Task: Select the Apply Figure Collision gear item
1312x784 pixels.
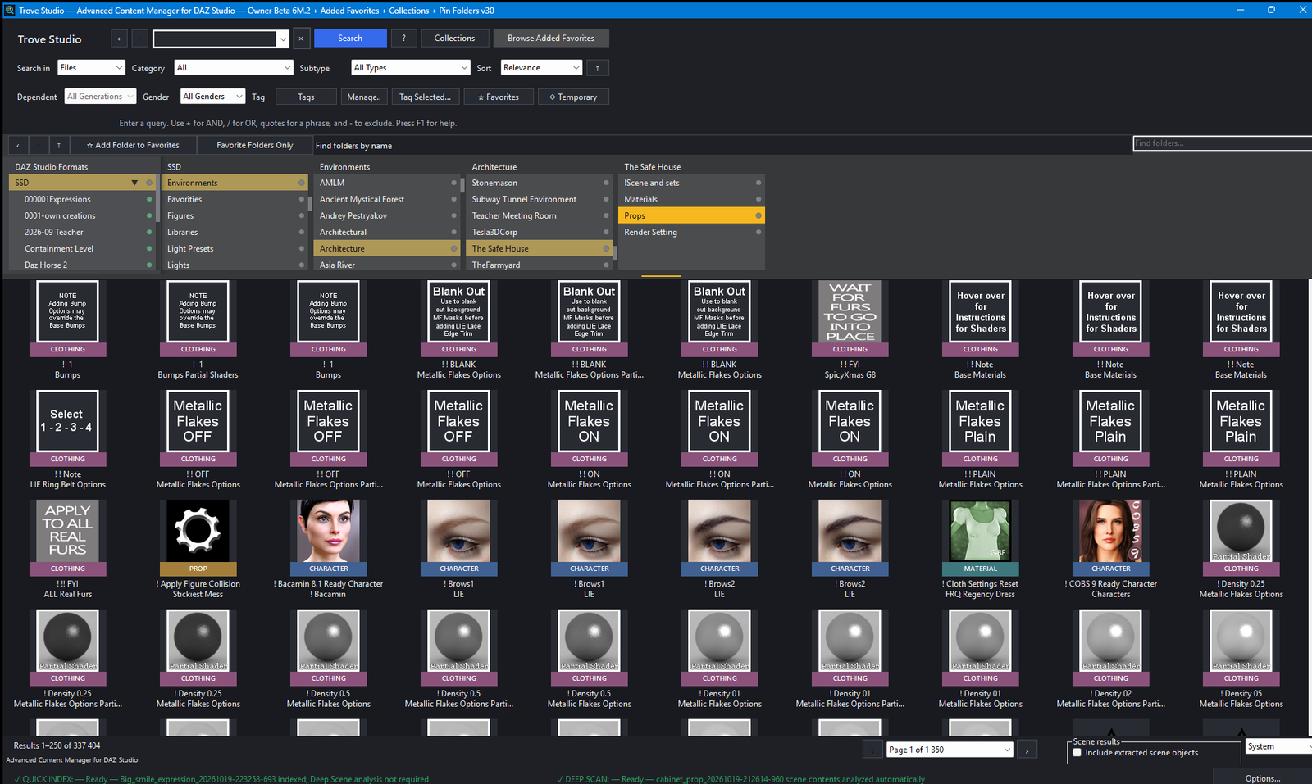Action: tap(198, 530)
